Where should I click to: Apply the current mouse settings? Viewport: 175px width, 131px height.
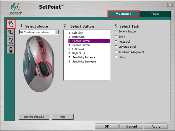[156, 127]
